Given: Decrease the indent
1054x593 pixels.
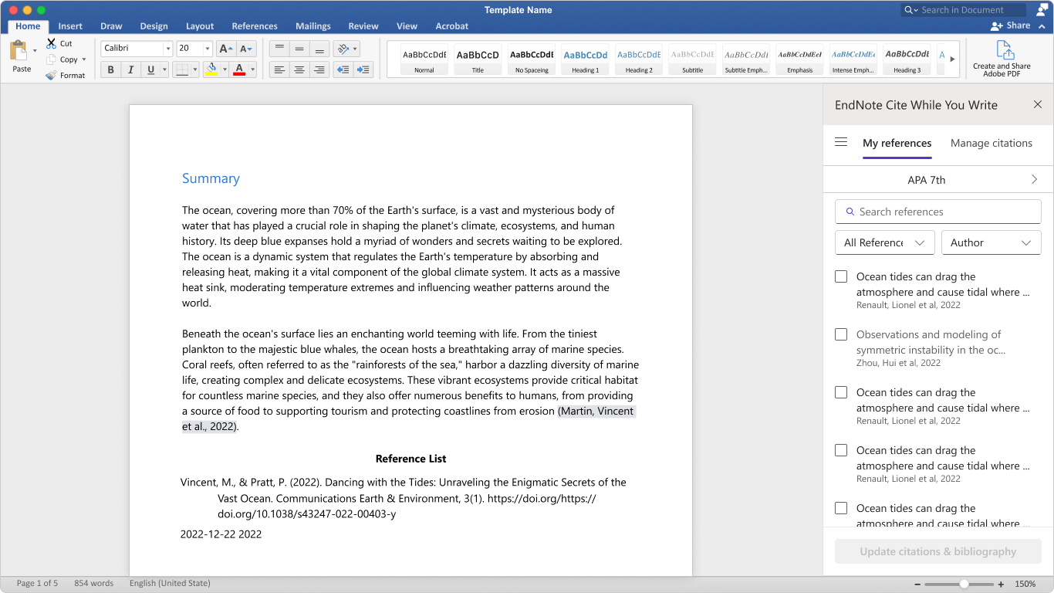Looking at the screenshot, I should [x=343, y=69].
